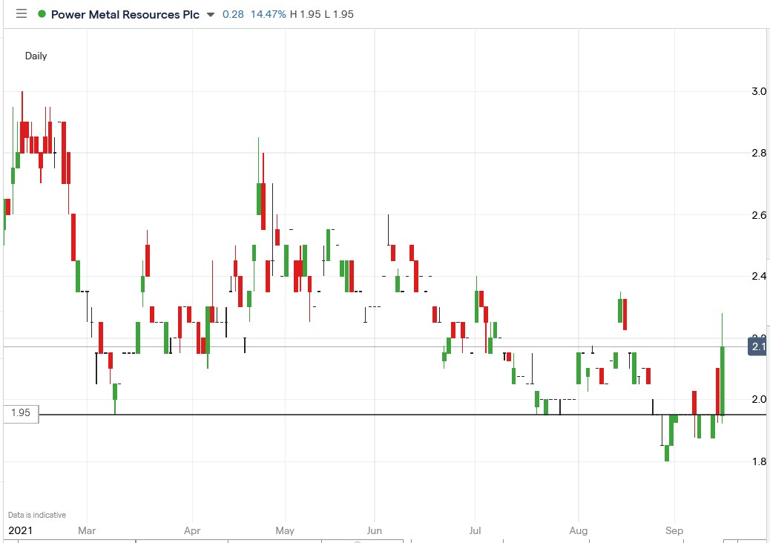
Task: Click the Sep month label on timeline
Action: 674,530
